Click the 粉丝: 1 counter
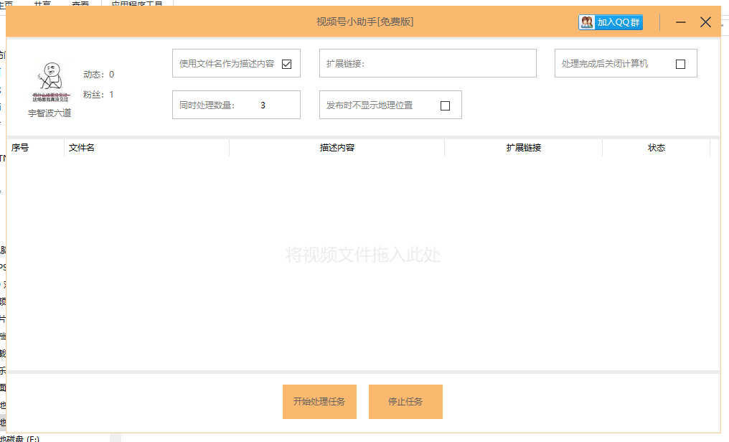729x442 pixels. pyautogui.click(x=98, y=94)
